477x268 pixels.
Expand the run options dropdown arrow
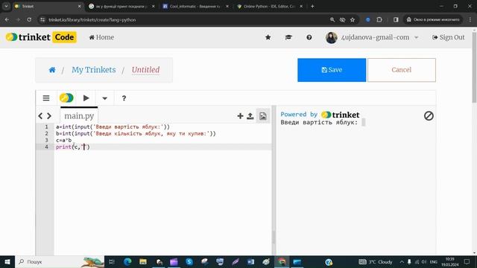(104, 98)
